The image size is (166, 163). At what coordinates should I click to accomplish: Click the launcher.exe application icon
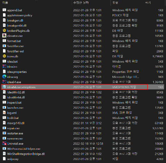4,108
